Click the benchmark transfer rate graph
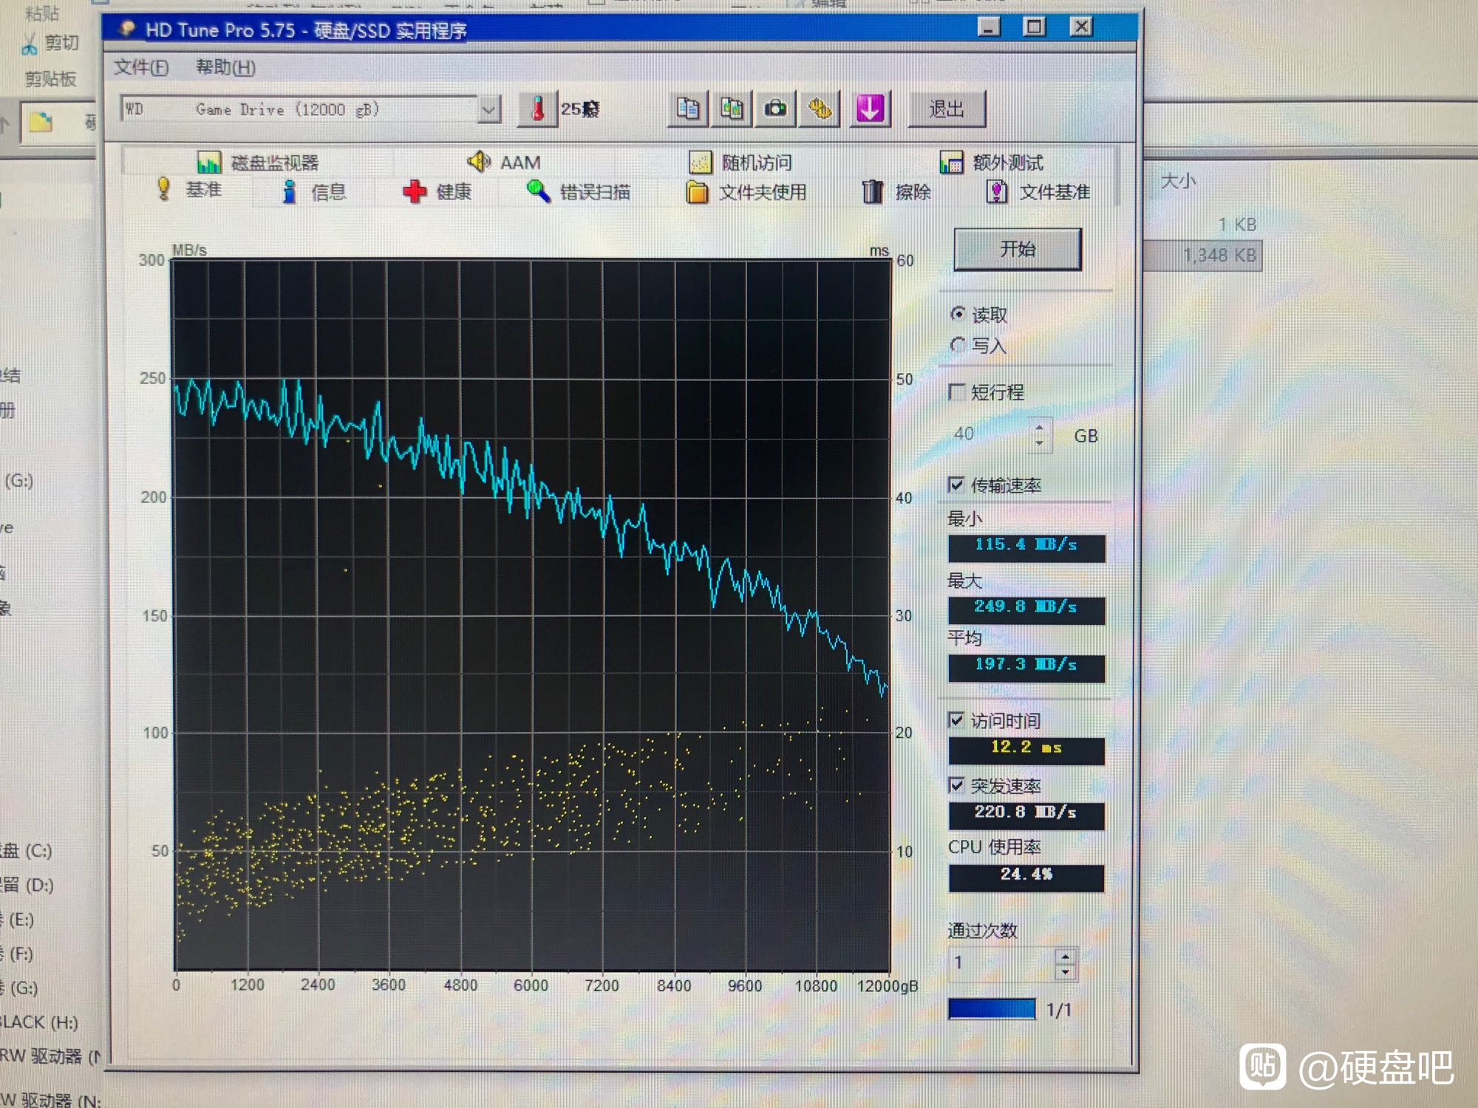Viewport: 1478px width, 1108px height. click(x=531, y=615)
